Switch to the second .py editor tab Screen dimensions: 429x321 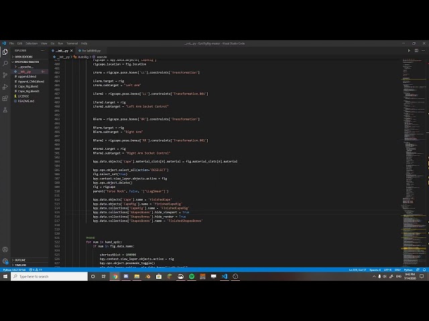click(x=90, y=51)
